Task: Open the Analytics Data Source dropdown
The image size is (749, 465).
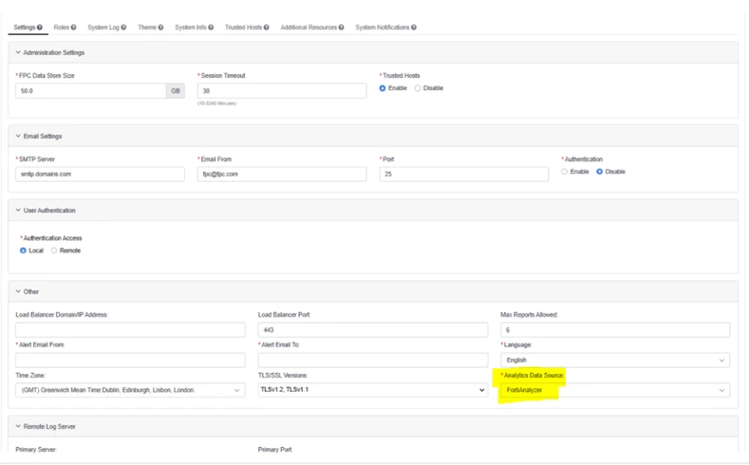Action: 615,390
